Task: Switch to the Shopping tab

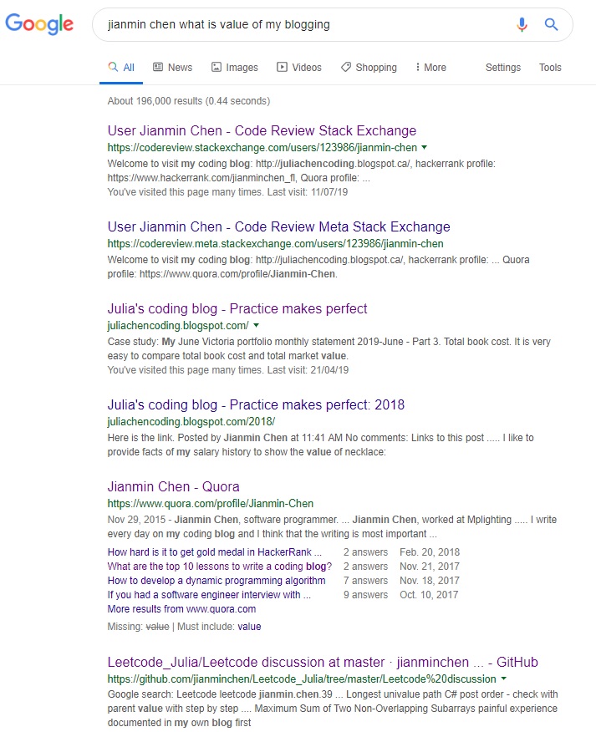Action: 369,67
